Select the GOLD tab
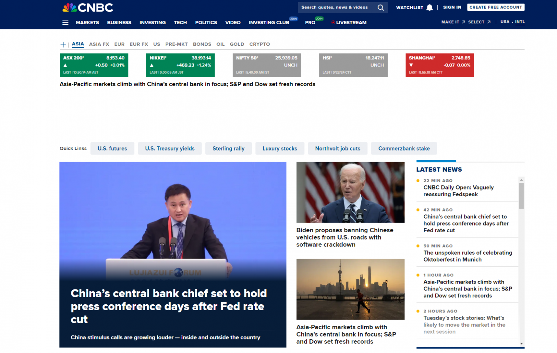 (237, 44)
